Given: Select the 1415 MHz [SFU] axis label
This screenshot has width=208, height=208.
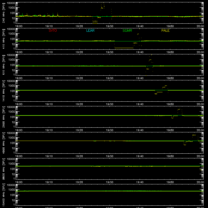Looking at the screenshot, I should [3, 91].
